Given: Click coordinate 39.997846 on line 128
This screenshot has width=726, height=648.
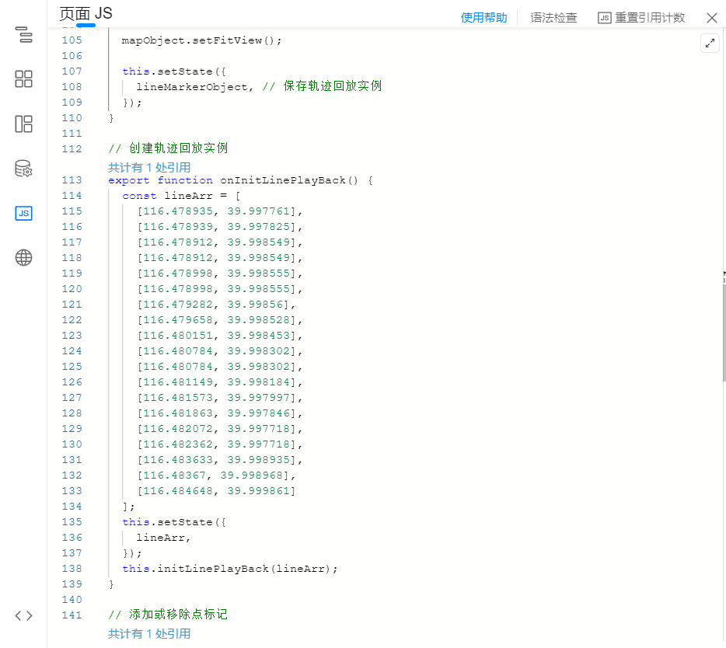Looking at the screenshot, I should pos(258,413).
